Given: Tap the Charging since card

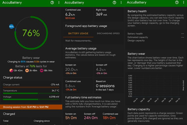Looking at the screenshot, I should tap(47, 121).
